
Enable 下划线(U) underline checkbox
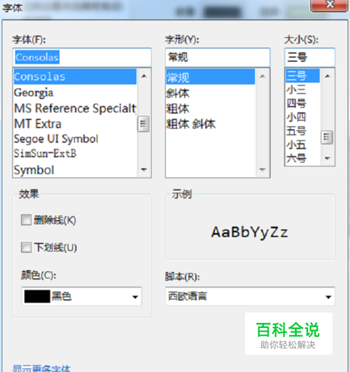(x=26, y=248)
